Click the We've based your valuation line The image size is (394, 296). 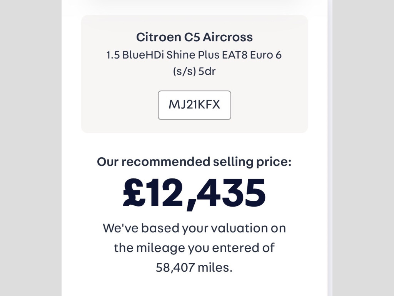(194, 228)
